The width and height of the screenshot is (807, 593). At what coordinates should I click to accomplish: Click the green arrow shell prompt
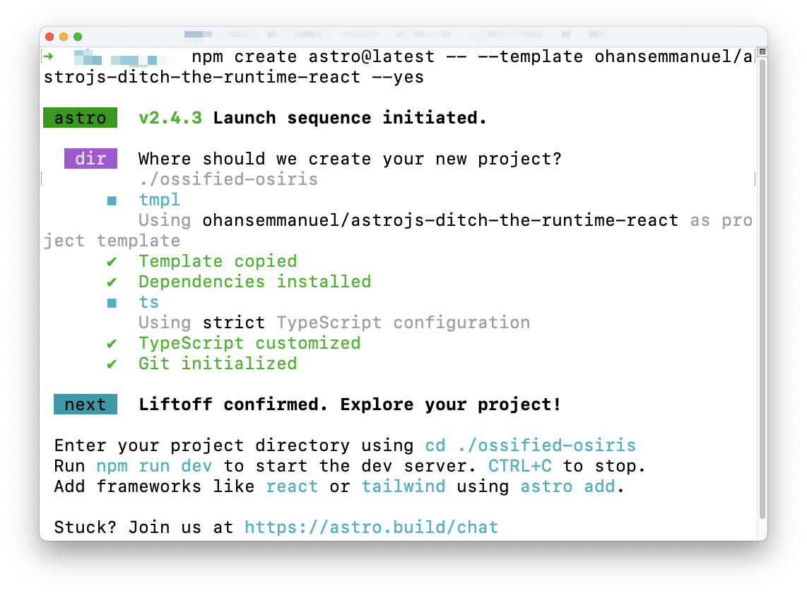[47, 55]
